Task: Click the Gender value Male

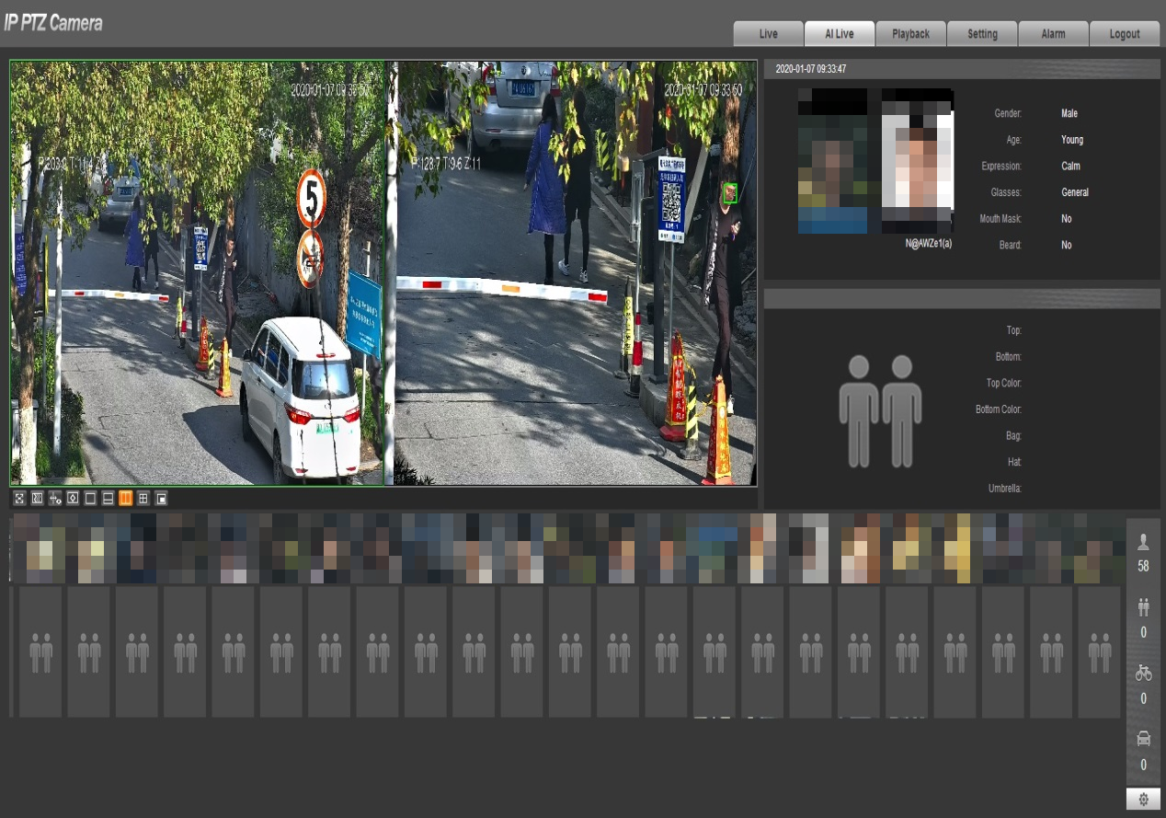Action: click(1069, 114)
